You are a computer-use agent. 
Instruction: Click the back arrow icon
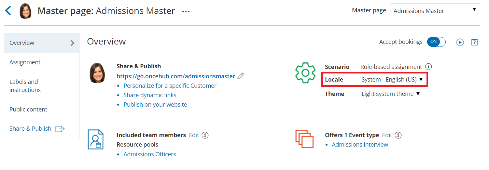coord(8,11)
